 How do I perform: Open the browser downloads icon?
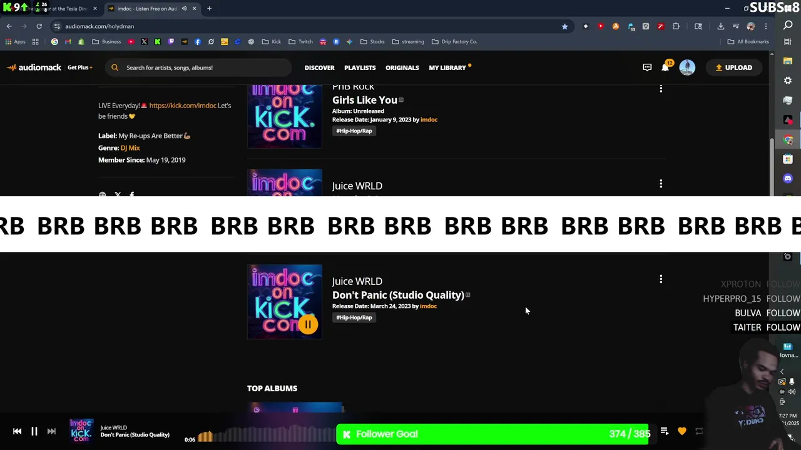(720, 26)
